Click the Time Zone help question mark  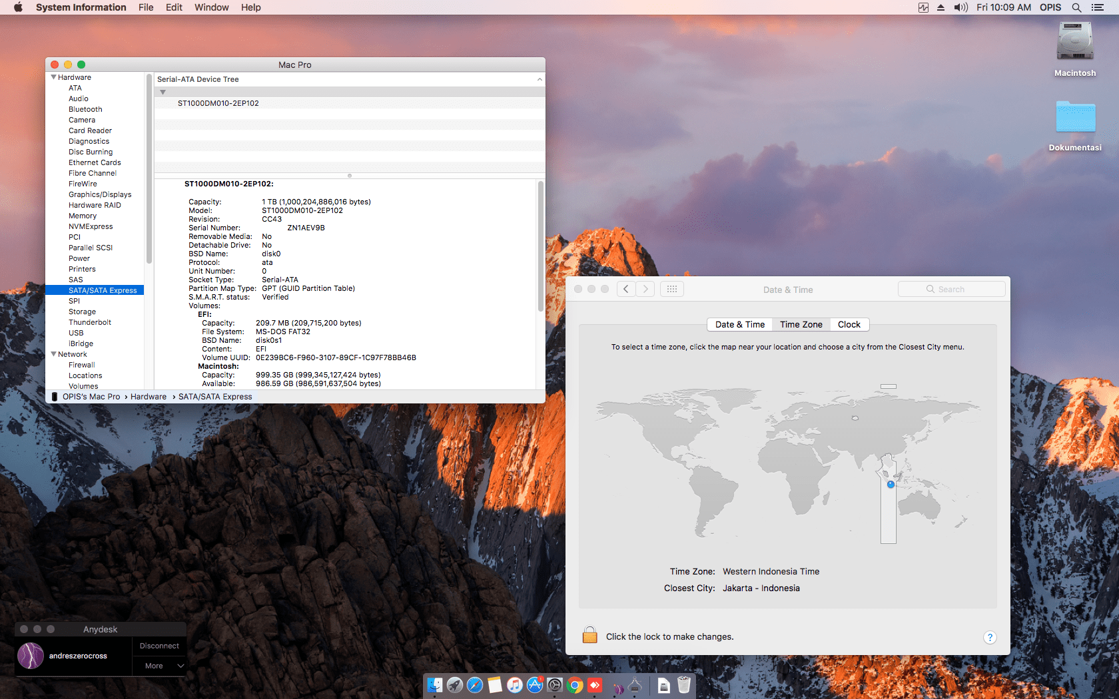click(x=990, y=637)
